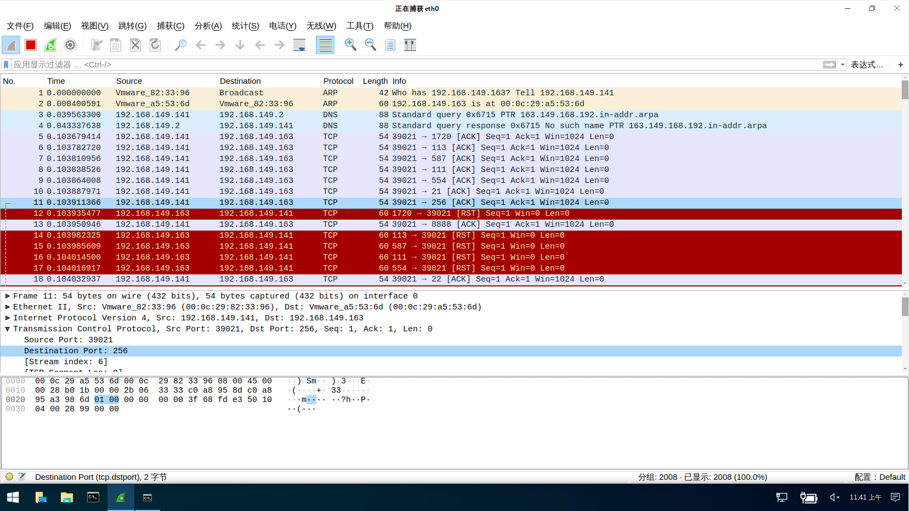Restart the current capture with the green fin icon
Image resolution: width=909 pixels, height=511 pixels.
[50, 45]
